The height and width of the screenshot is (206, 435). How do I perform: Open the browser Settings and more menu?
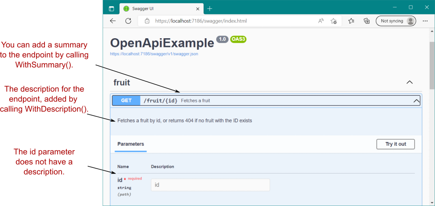pyautogui.click(x=425, y=21)
